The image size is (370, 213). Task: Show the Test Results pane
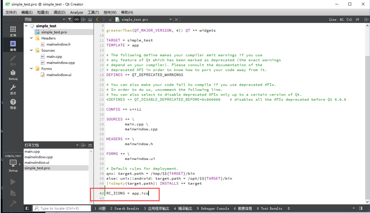click(x=269, y=209)
